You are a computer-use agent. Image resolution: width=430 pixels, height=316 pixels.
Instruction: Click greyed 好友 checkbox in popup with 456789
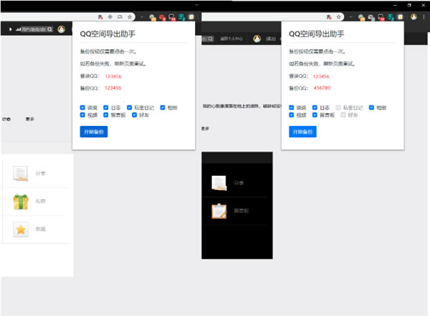tap(343, 115)
